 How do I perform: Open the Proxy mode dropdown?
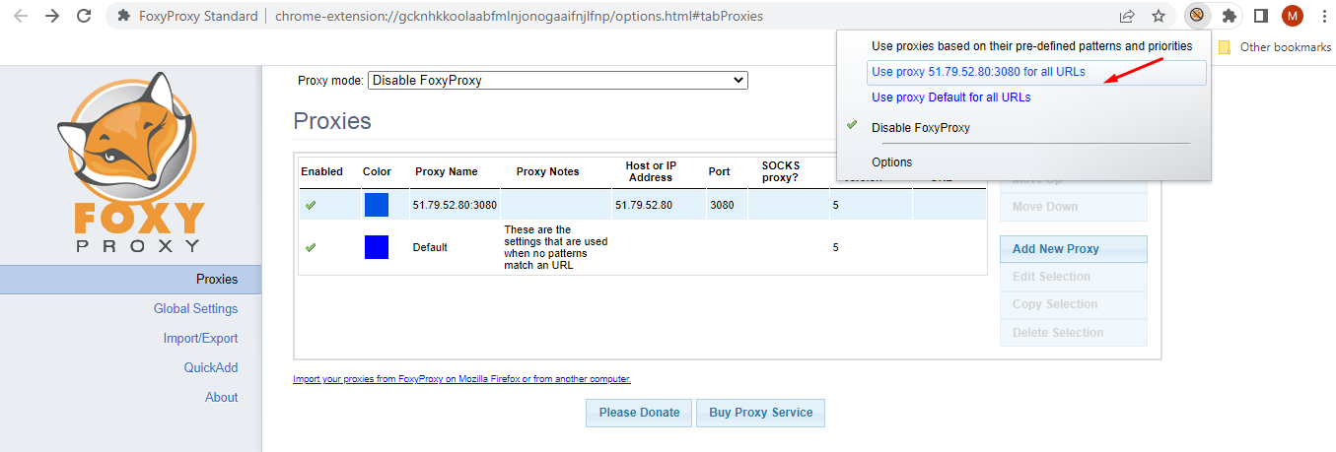tap(558, 80)
